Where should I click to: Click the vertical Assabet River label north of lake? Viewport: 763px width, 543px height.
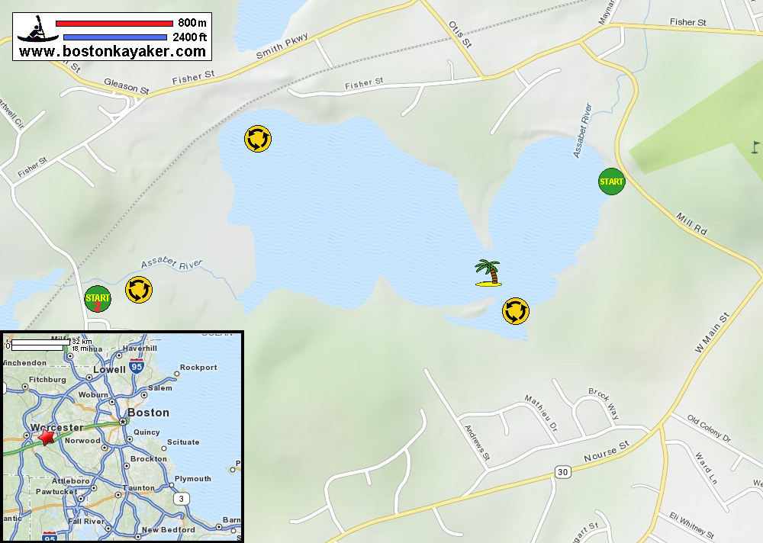pos(582,130)
